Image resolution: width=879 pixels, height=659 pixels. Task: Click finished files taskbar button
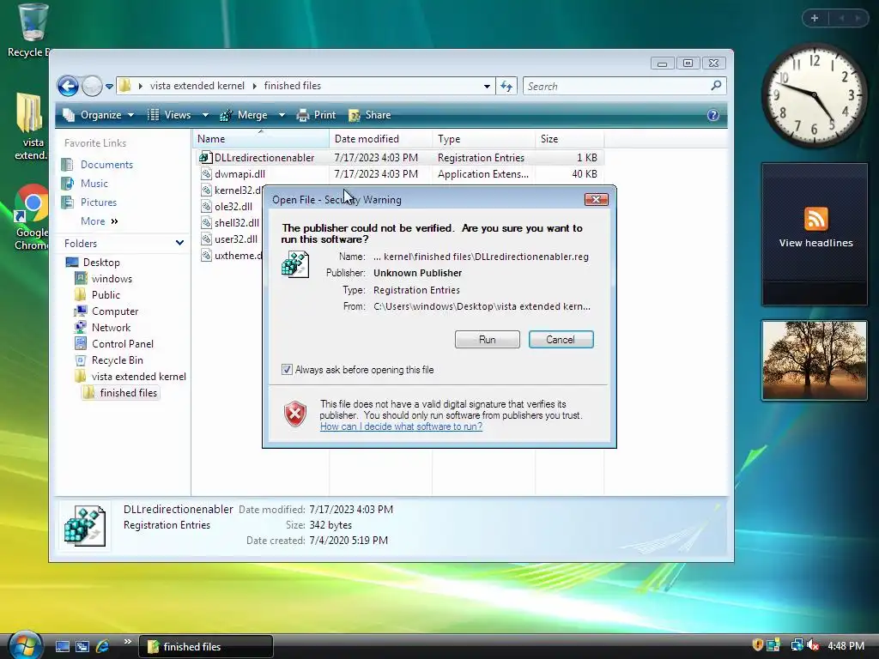(x=206, y=647)
